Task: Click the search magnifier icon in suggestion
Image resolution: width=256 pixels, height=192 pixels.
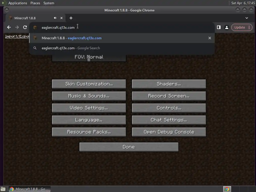Action: point(35,48)
